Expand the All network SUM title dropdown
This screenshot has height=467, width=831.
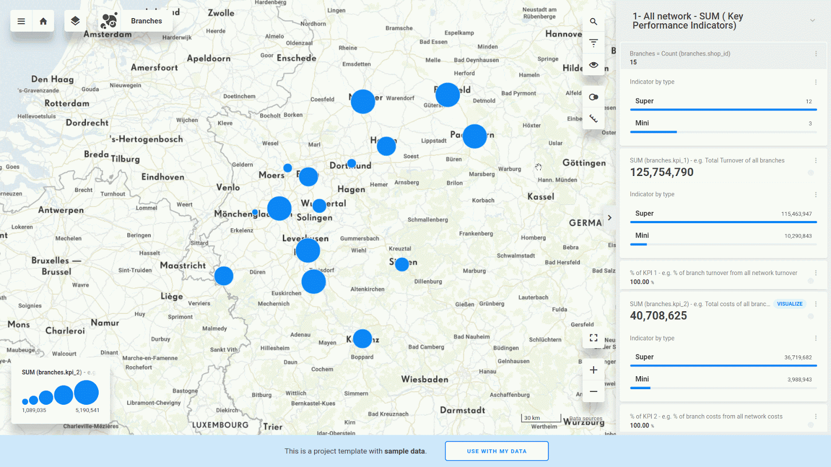(x=812, y=21)
